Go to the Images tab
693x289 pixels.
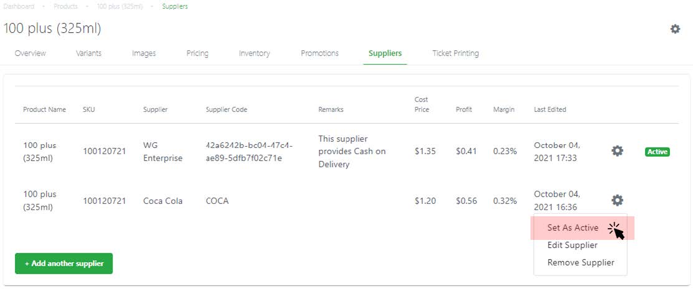coord(144,53)
